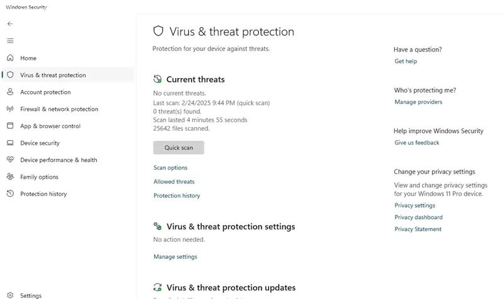Click Give us feedback link
Image resolution: width=503 pixels, height=299 pixels.
click(417, 143)
